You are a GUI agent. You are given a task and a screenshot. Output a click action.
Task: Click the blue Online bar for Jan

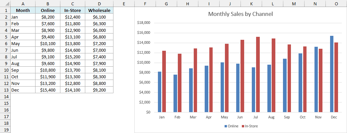click(x=160, y=92)
